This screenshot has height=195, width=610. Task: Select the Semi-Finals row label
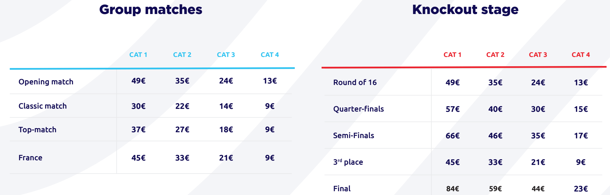(x=354, y=135)
